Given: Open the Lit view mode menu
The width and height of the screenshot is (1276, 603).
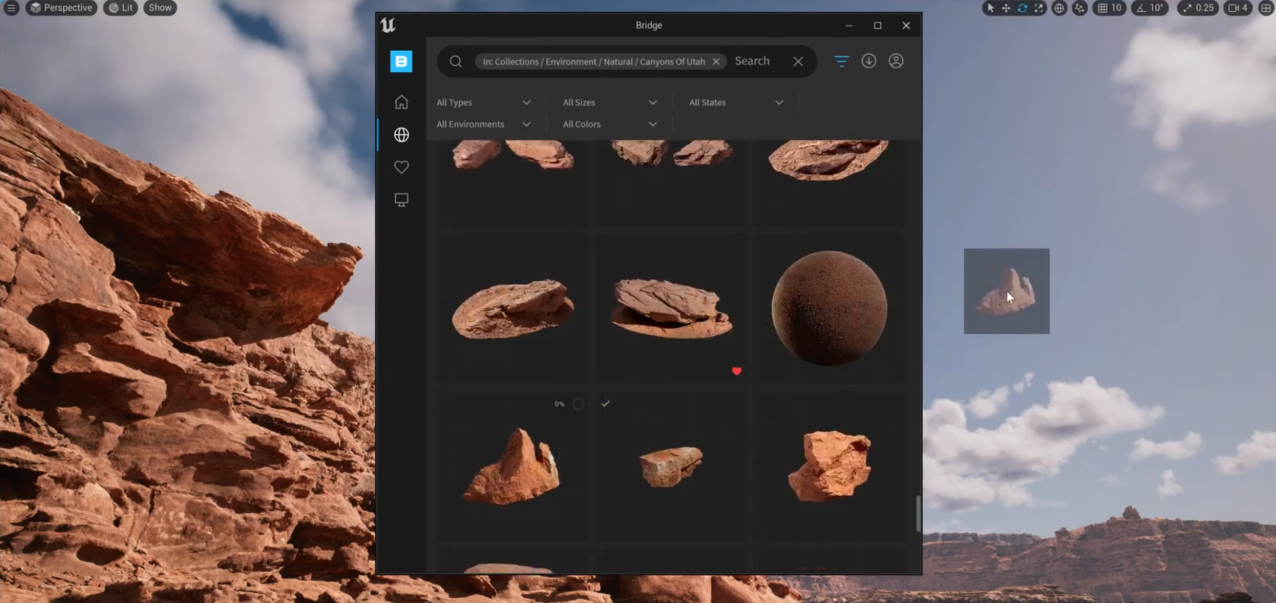Looking at the screenshot, I should 120,8.
